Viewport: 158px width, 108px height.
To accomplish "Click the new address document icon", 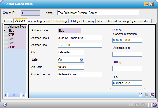I will click(140, 95).
